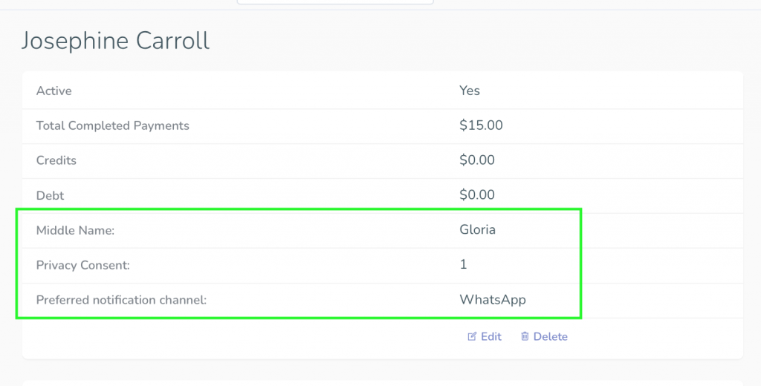Click the pencil Edit icon
The width and height of the screenshot is (761, 386).
[472, 336]
